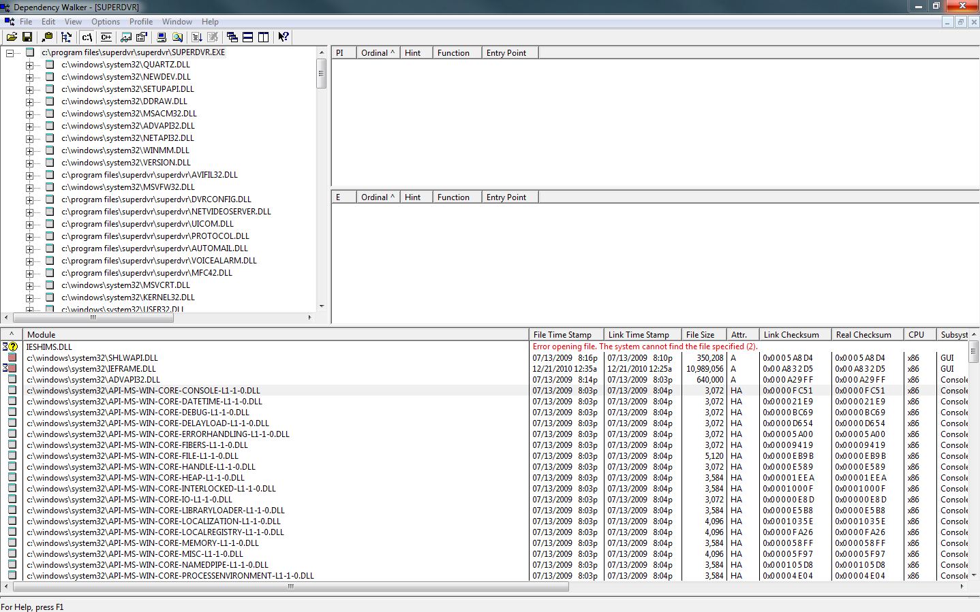Collapse the SUPERDVR.EXE root node
Screen dimensions: 980x612
point(10,53)
